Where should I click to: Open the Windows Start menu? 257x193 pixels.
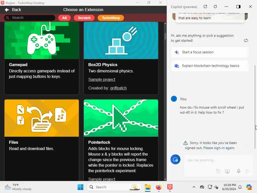(x=80, y=187)
